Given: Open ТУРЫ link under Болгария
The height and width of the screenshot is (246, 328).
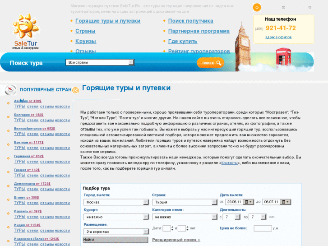Looking at the screenshot, I should pos(20,120).
